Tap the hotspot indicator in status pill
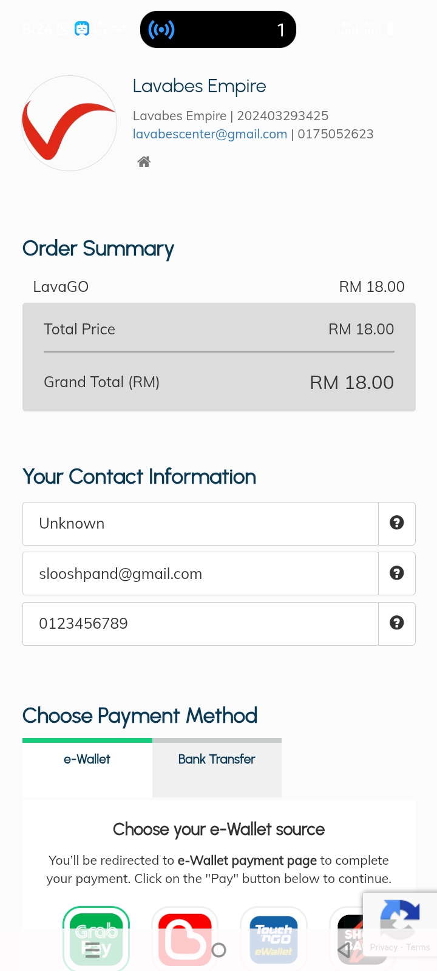 tap(161, 30)
